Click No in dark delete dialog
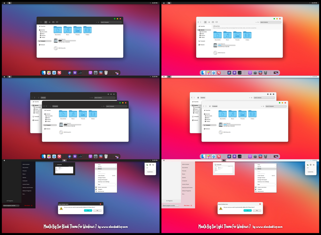This screenshot has width=321, height=235. [x=97, y=210]
